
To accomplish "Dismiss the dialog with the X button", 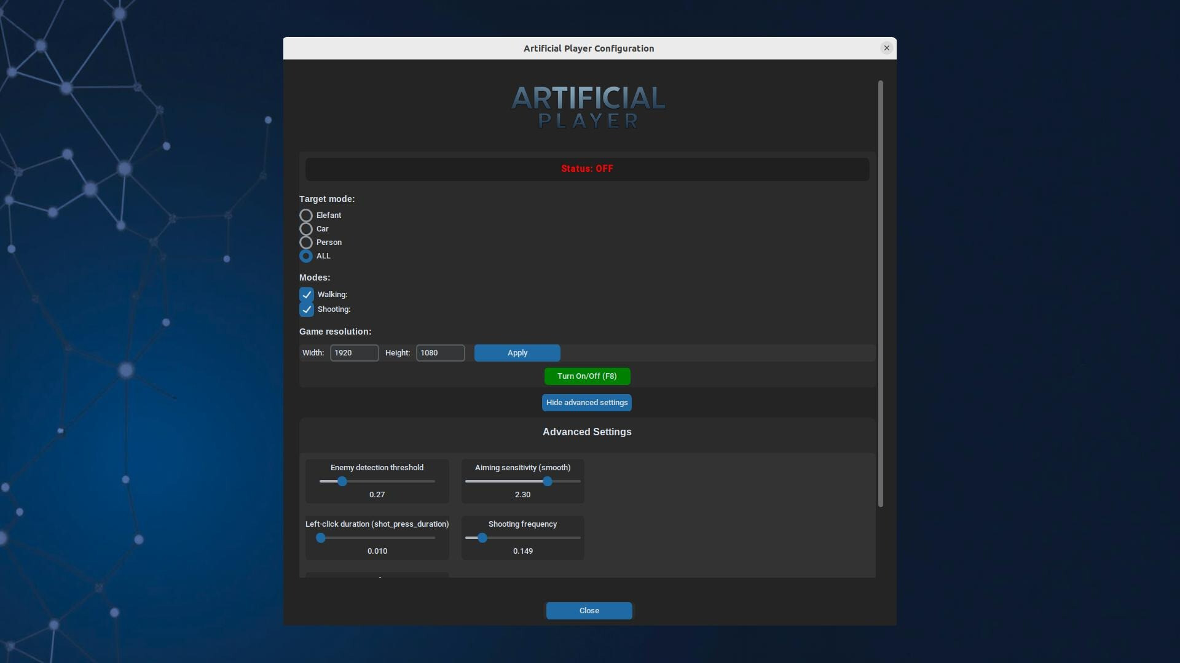I will (x=886, y=48).
